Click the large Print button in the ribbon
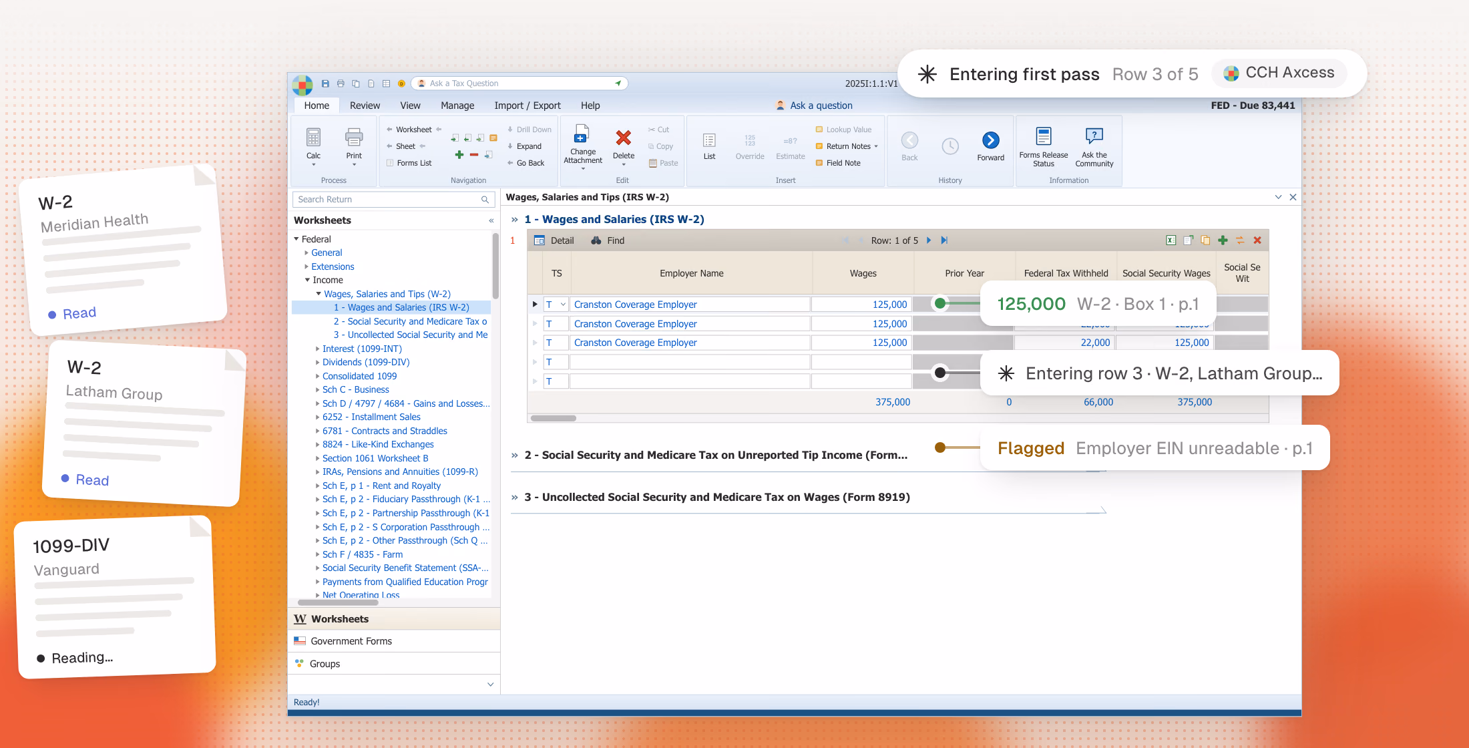This screenshot has height=748, width=1469. click(354, 146)
